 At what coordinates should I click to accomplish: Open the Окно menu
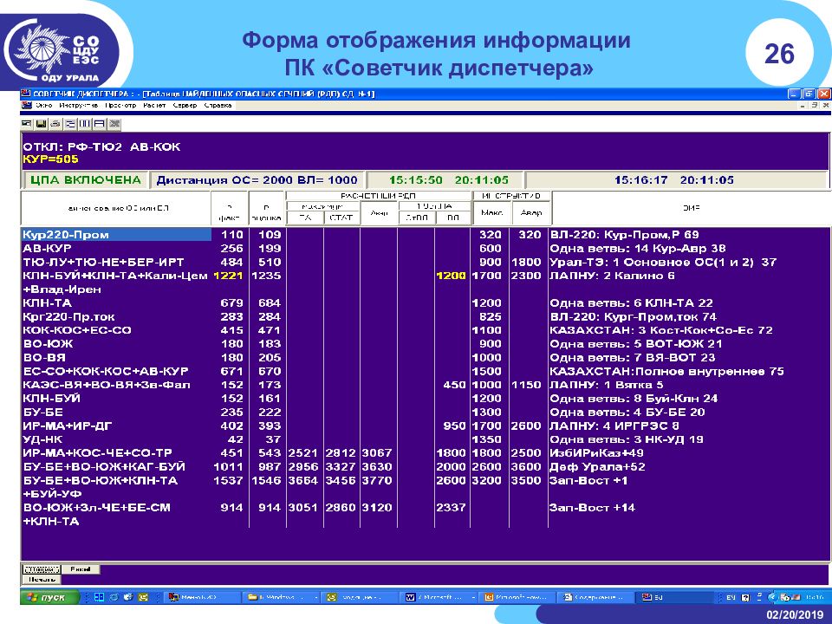44,105
